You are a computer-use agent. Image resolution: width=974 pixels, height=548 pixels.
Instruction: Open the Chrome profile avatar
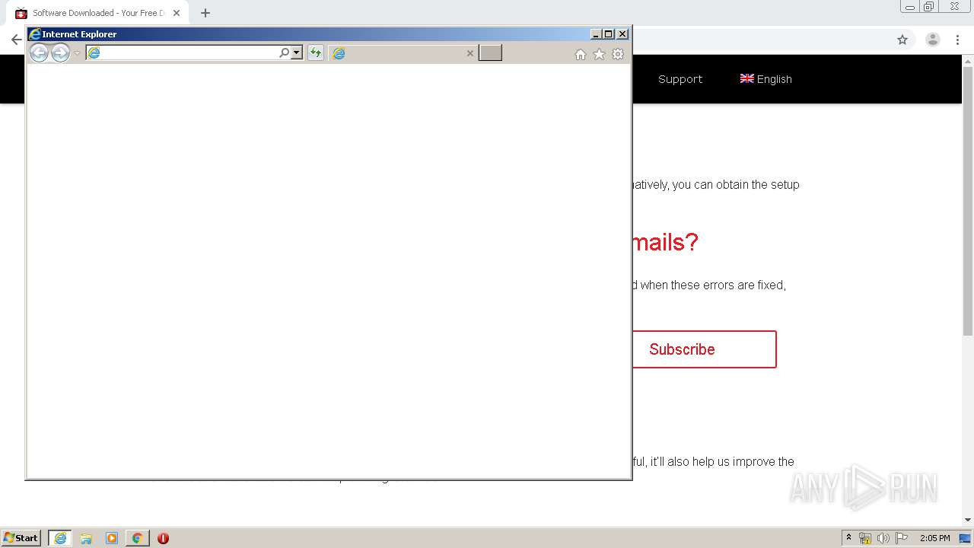(x=932, y=40)
